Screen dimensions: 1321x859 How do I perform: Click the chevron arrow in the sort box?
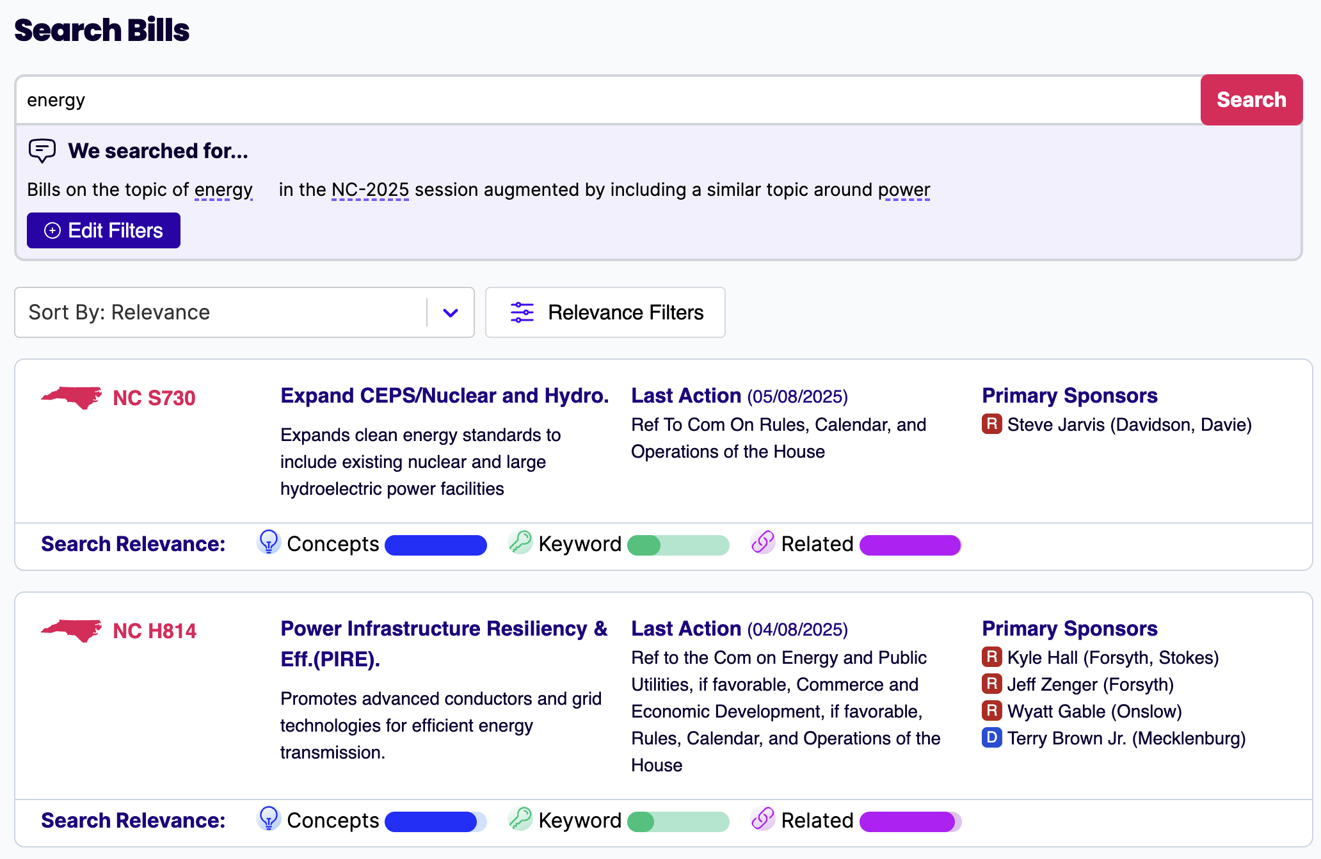(451, 312)
